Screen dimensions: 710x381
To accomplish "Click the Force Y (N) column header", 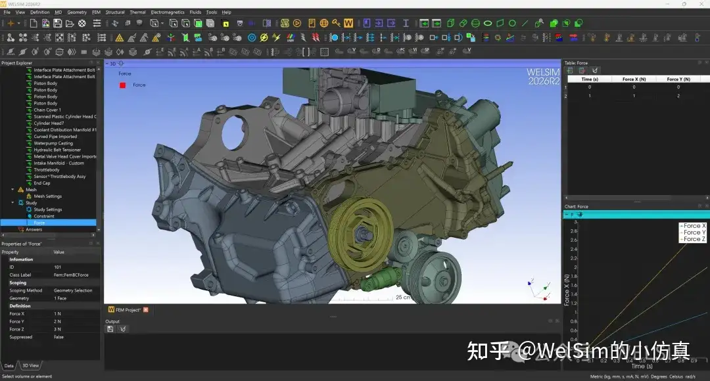I will pyautogui.click(x=678, y=79).
